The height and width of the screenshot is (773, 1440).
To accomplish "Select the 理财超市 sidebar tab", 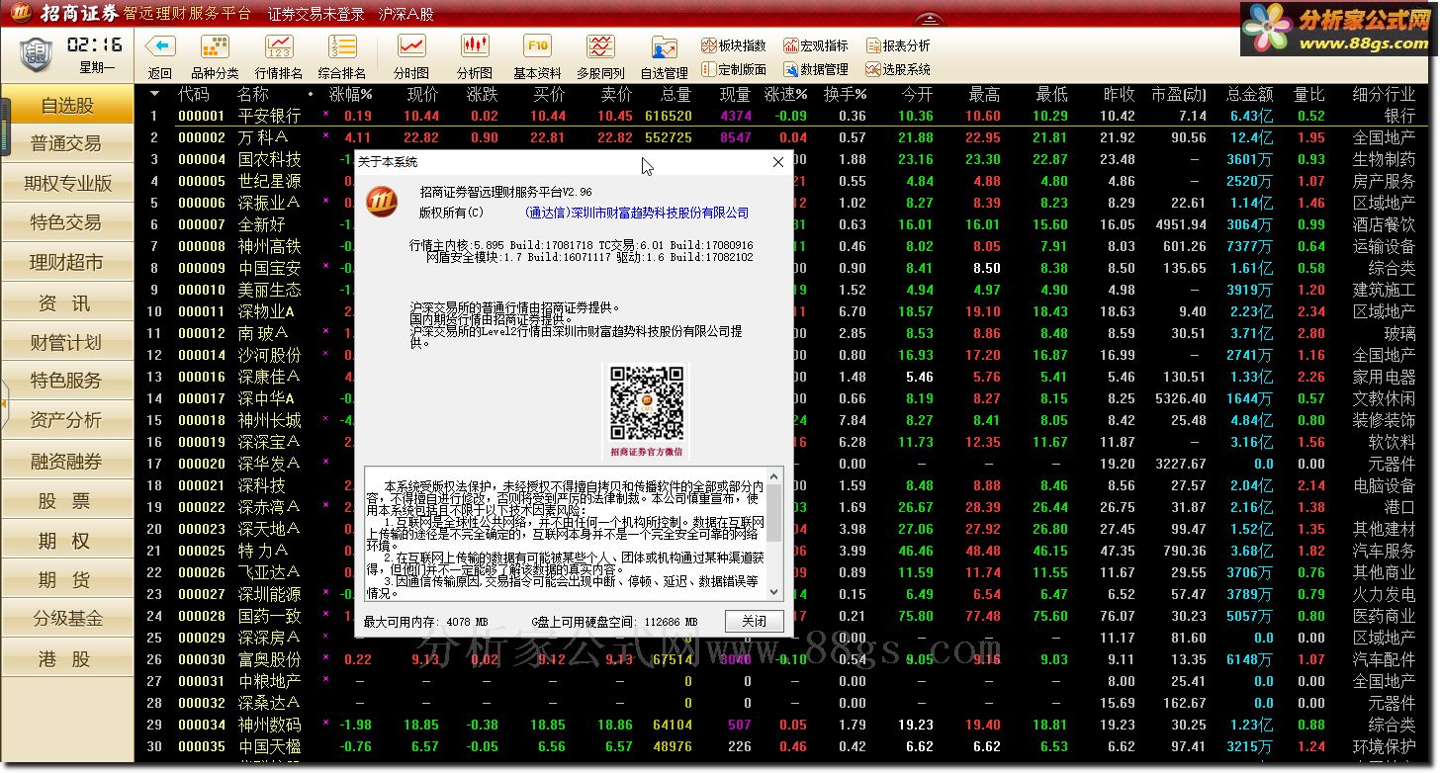I will coord(67,263).
